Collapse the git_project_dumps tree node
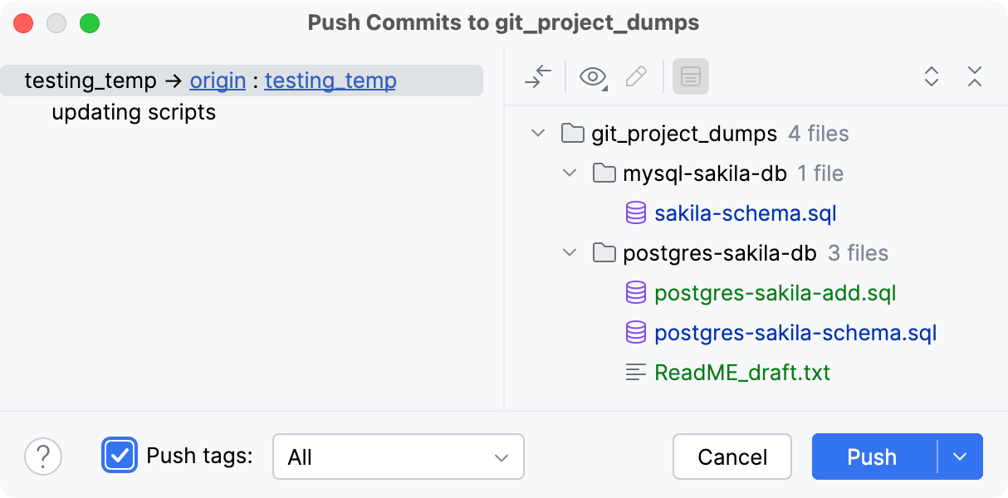This screenshot has width=1008, height=498. (537, 133)
